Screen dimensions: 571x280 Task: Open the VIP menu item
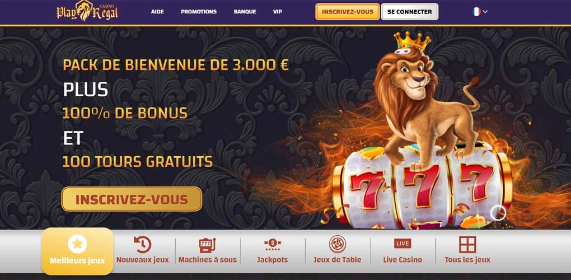[x=278, y=12]
